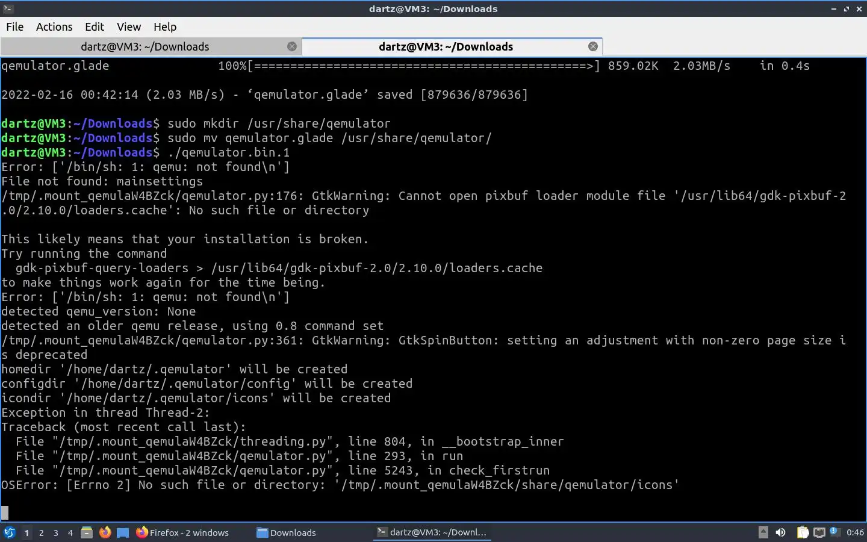Open the Actions menu
Image resolution: width=867 pixels, height=542 pixels.
pyautogui.click(x=54, y=26)
